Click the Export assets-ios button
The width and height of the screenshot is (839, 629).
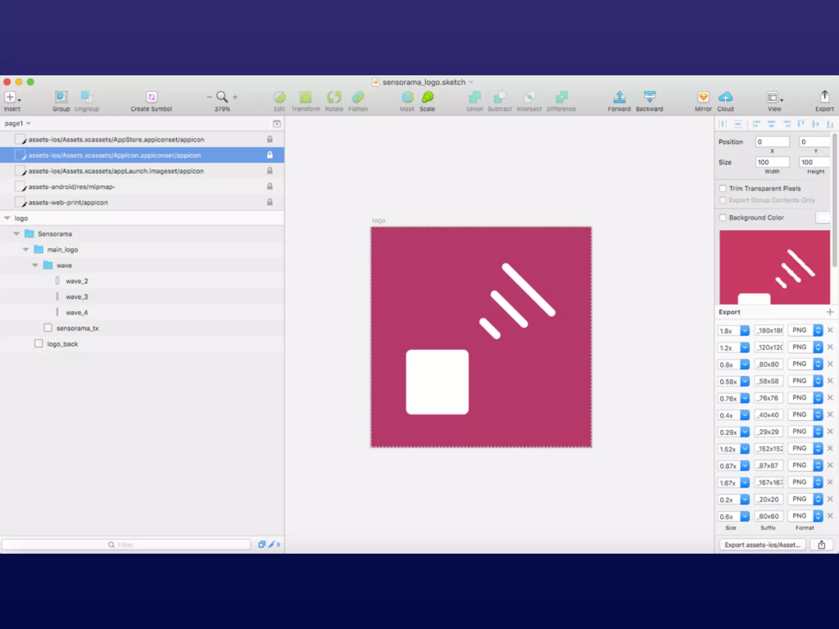(x=762, y=545)
